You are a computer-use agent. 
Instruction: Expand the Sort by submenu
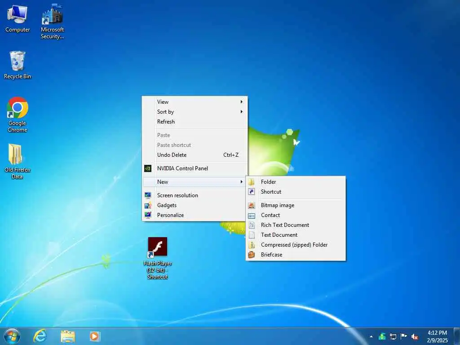tap(195, 112)
